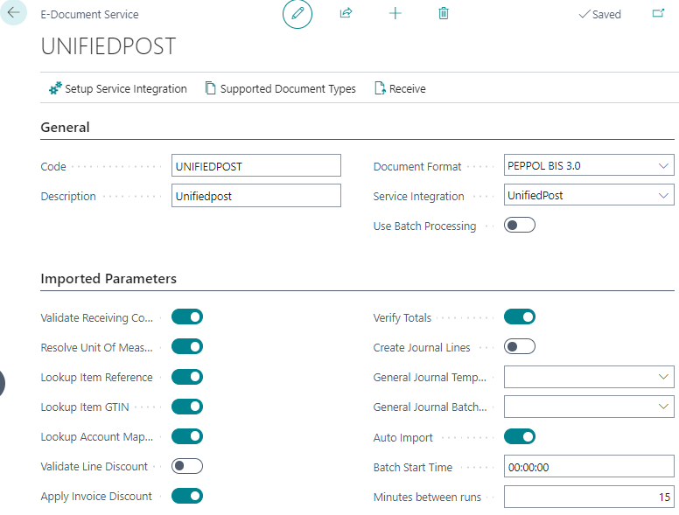Click the plus icon to create new

(395, 14)
